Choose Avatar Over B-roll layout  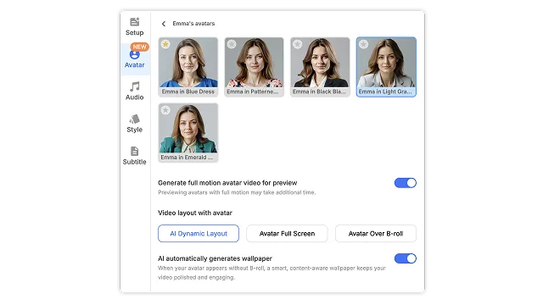click(376, 234)
